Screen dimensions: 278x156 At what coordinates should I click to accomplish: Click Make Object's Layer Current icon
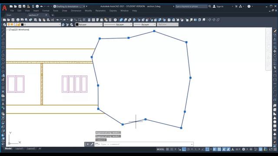tap(63, 25)
